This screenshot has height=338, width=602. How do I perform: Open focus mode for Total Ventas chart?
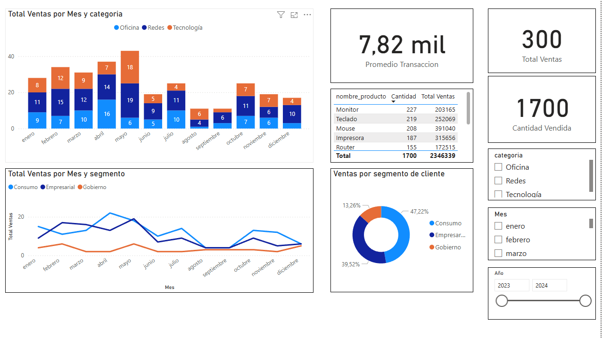[294, 15]
